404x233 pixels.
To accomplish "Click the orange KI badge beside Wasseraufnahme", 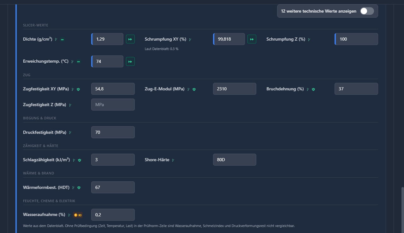I will (x=78, y=215).
